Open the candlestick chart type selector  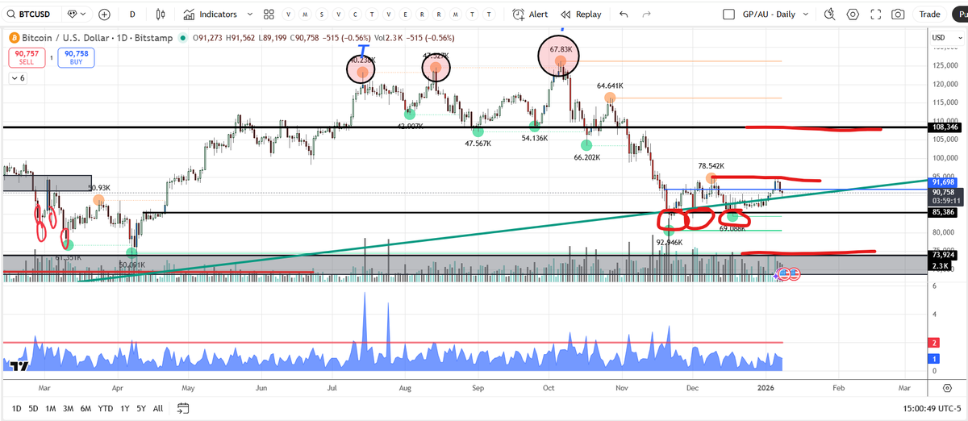point(160,14)
